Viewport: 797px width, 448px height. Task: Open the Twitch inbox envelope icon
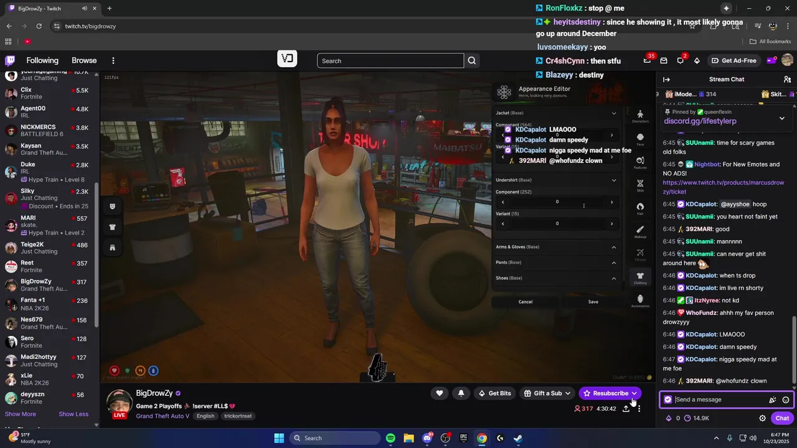(x=664, y=60)
